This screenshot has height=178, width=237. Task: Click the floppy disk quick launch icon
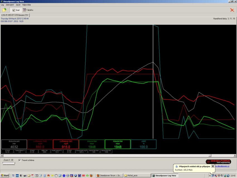(x=72, y=175)
